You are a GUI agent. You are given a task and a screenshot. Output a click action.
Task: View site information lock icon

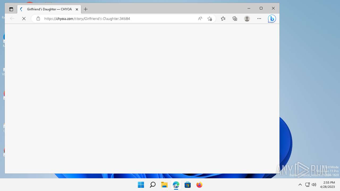click(38, 19)
